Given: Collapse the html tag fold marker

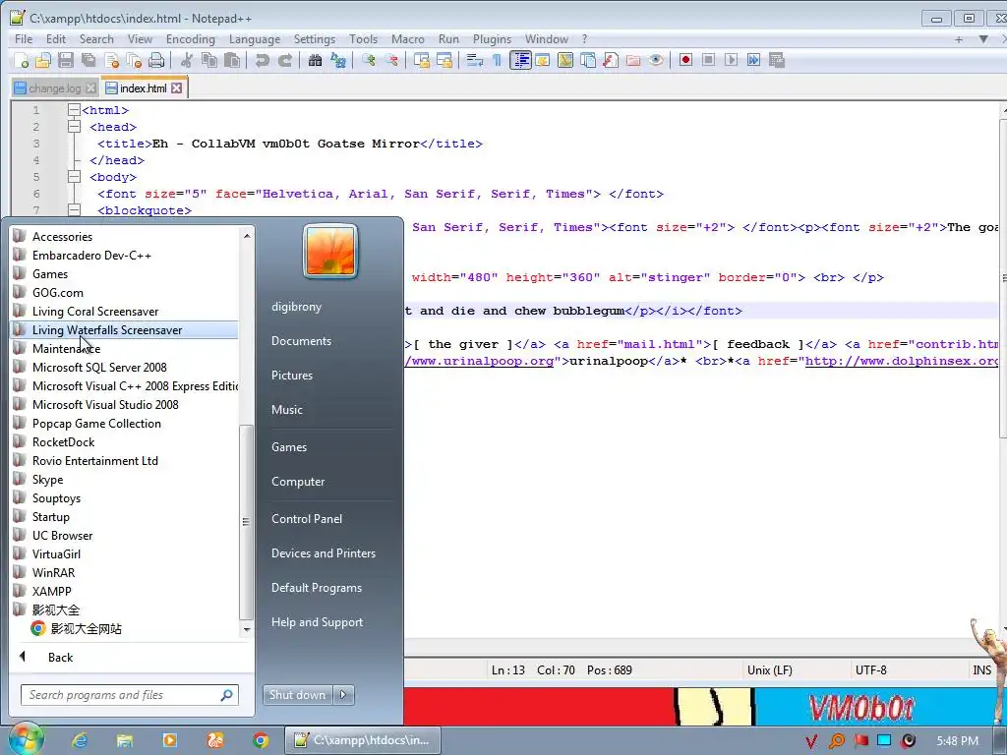Looking at the screenshot, I should (x=75, y=110).
